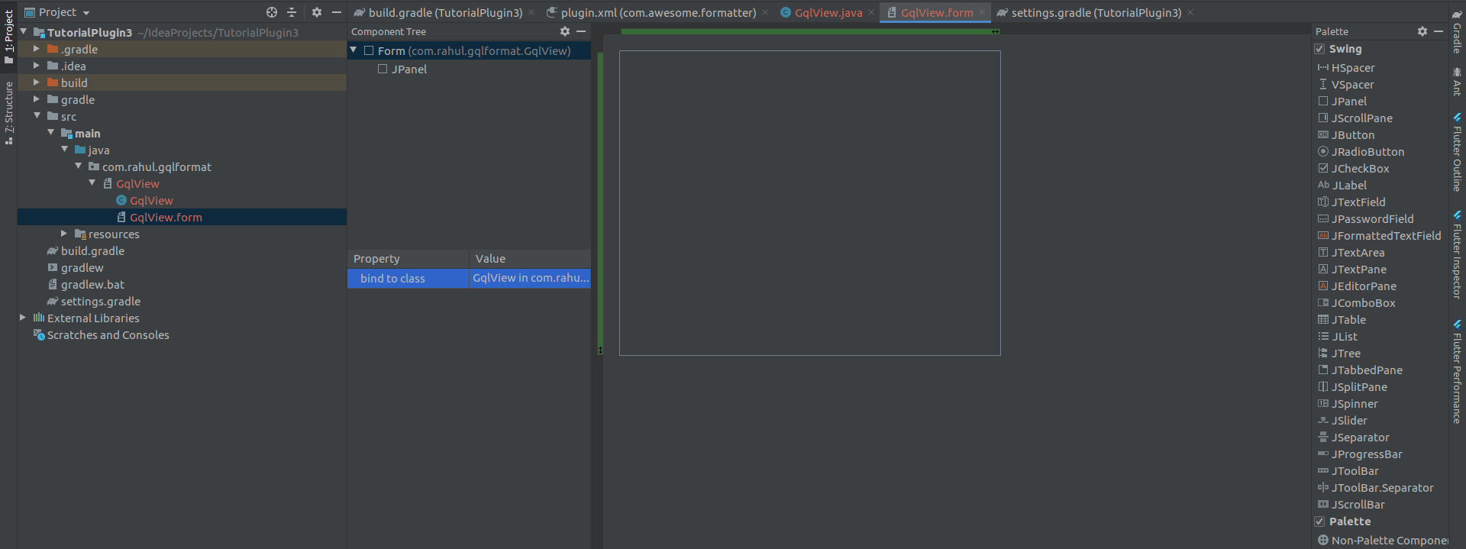Close the GqlView.form tab
The width and height of the screenshot is (1466, 549).
(x=982, y=12)
